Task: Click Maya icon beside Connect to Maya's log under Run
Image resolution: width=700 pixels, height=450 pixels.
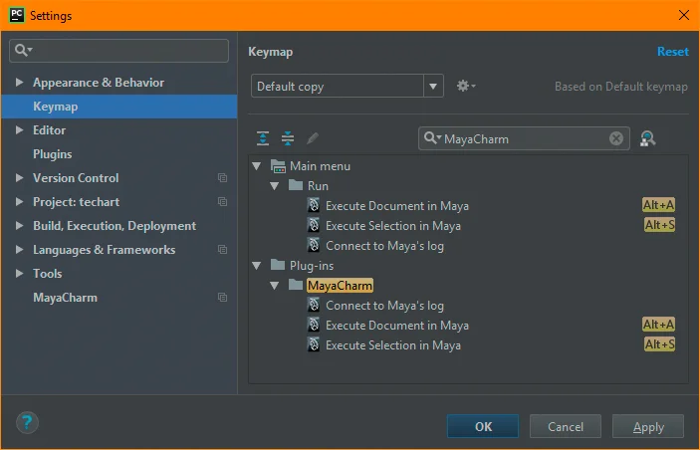Action: click(x=314, y=245)
